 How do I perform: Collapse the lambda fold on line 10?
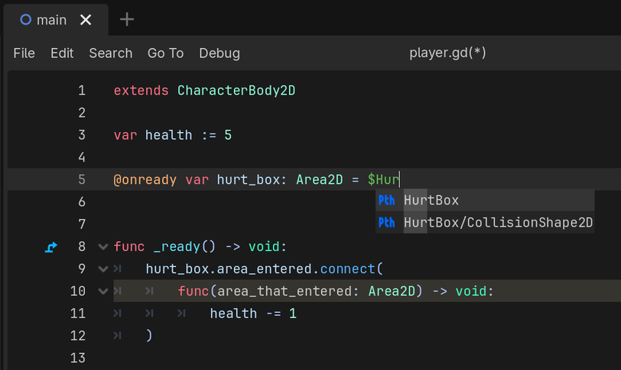pyautogui.click(x=103, y=291)
